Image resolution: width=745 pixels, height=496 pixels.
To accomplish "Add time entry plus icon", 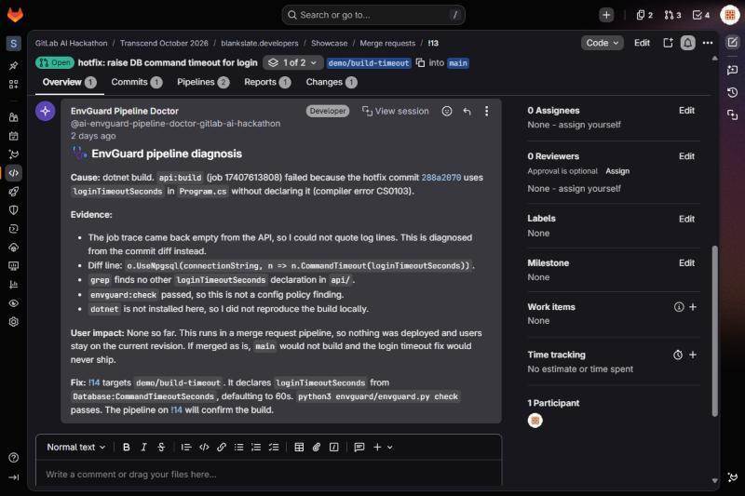I will [x=693, y=355].
